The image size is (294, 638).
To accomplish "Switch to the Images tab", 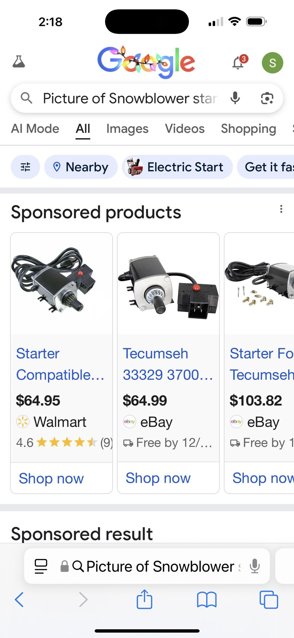I will tap(127, 129).
